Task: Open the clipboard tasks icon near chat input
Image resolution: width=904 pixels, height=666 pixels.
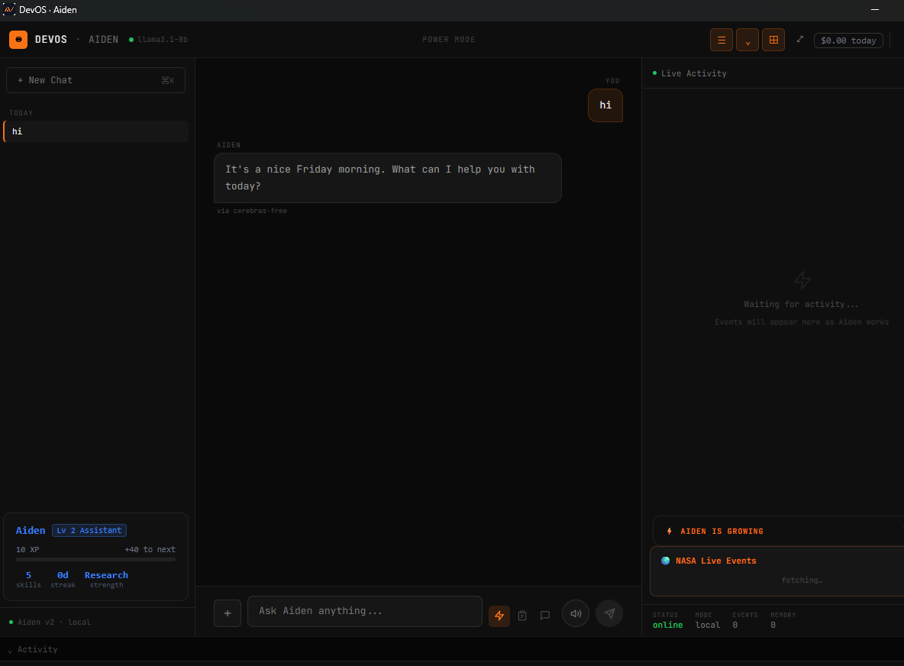Action: click(522, 616)
